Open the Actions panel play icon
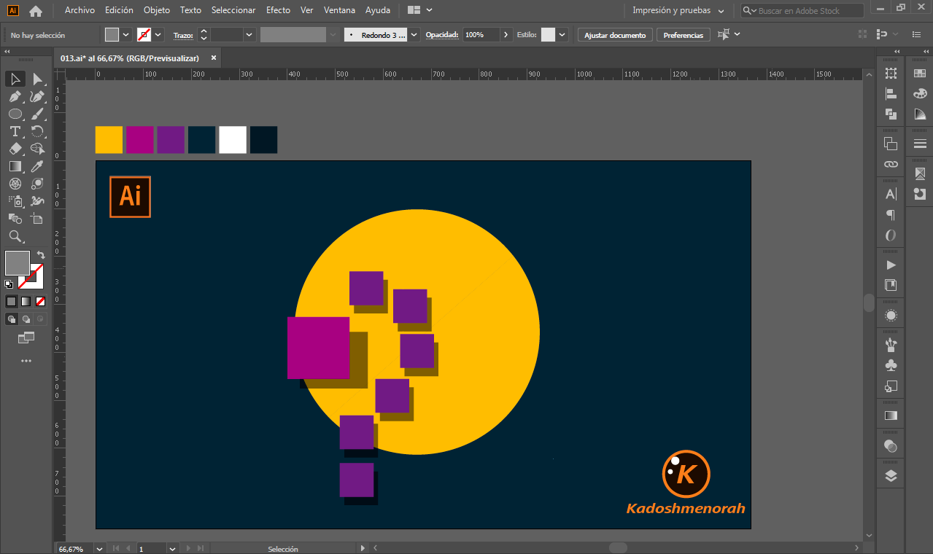The height and width of the screenshot is (554, 933). tap(891, 265)
